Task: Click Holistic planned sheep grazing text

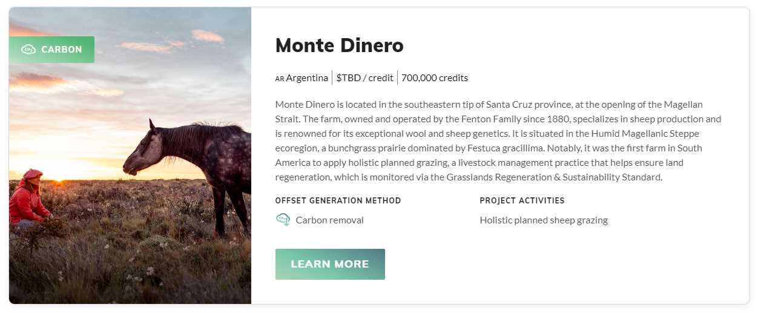Action: (544, 220)
